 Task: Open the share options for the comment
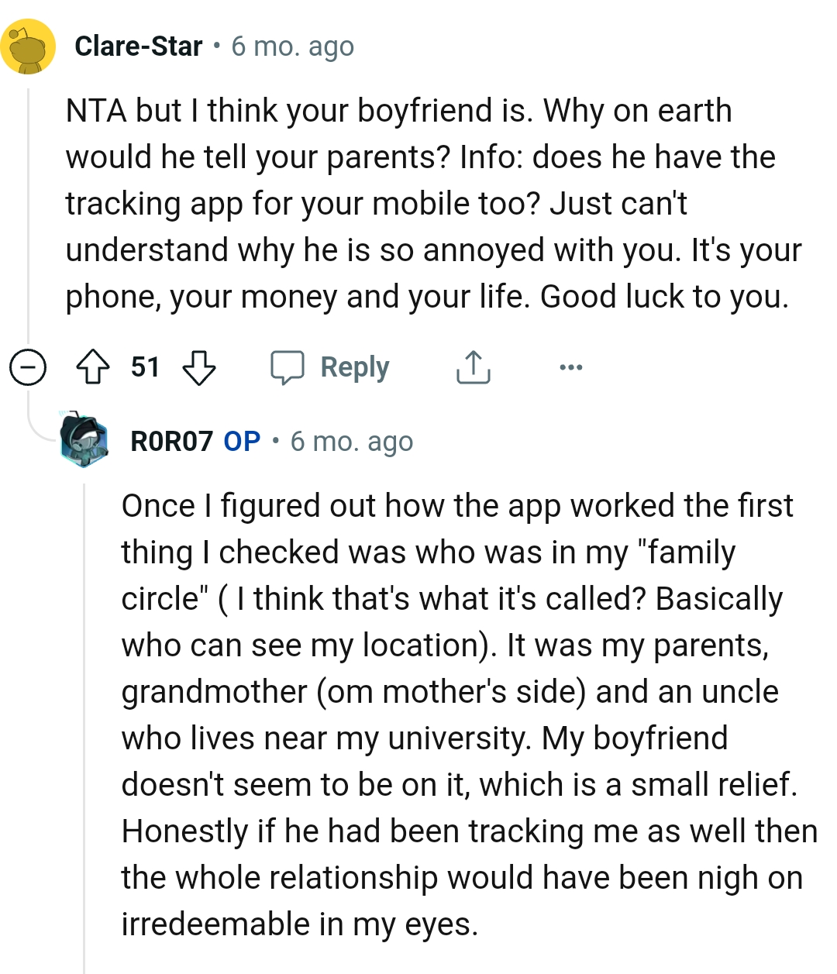click(473, 367)
